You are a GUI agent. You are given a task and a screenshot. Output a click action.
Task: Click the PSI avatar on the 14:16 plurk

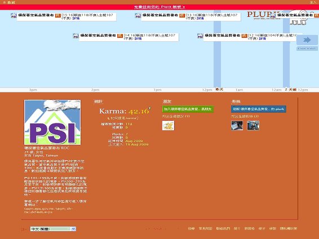pos(76,36)
